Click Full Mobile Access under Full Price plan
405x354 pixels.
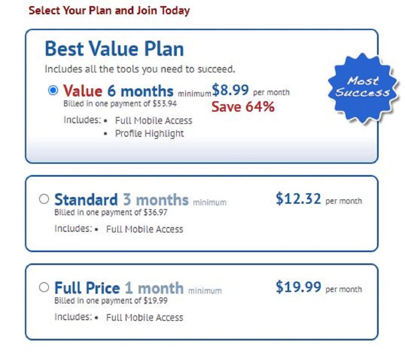tap(144, 317)
